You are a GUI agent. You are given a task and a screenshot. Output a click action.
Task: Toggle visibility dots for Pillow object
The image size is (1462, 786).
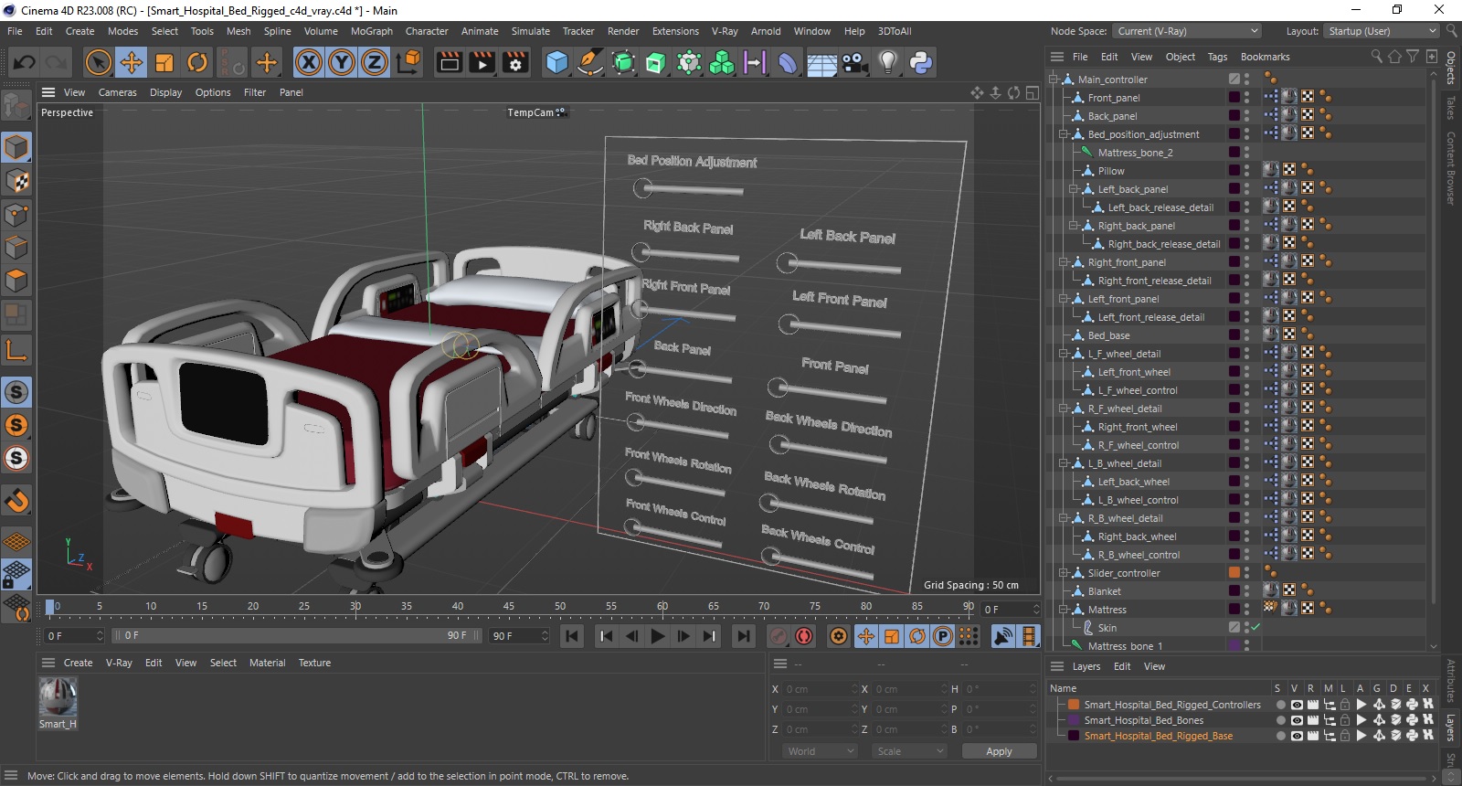1246,171
